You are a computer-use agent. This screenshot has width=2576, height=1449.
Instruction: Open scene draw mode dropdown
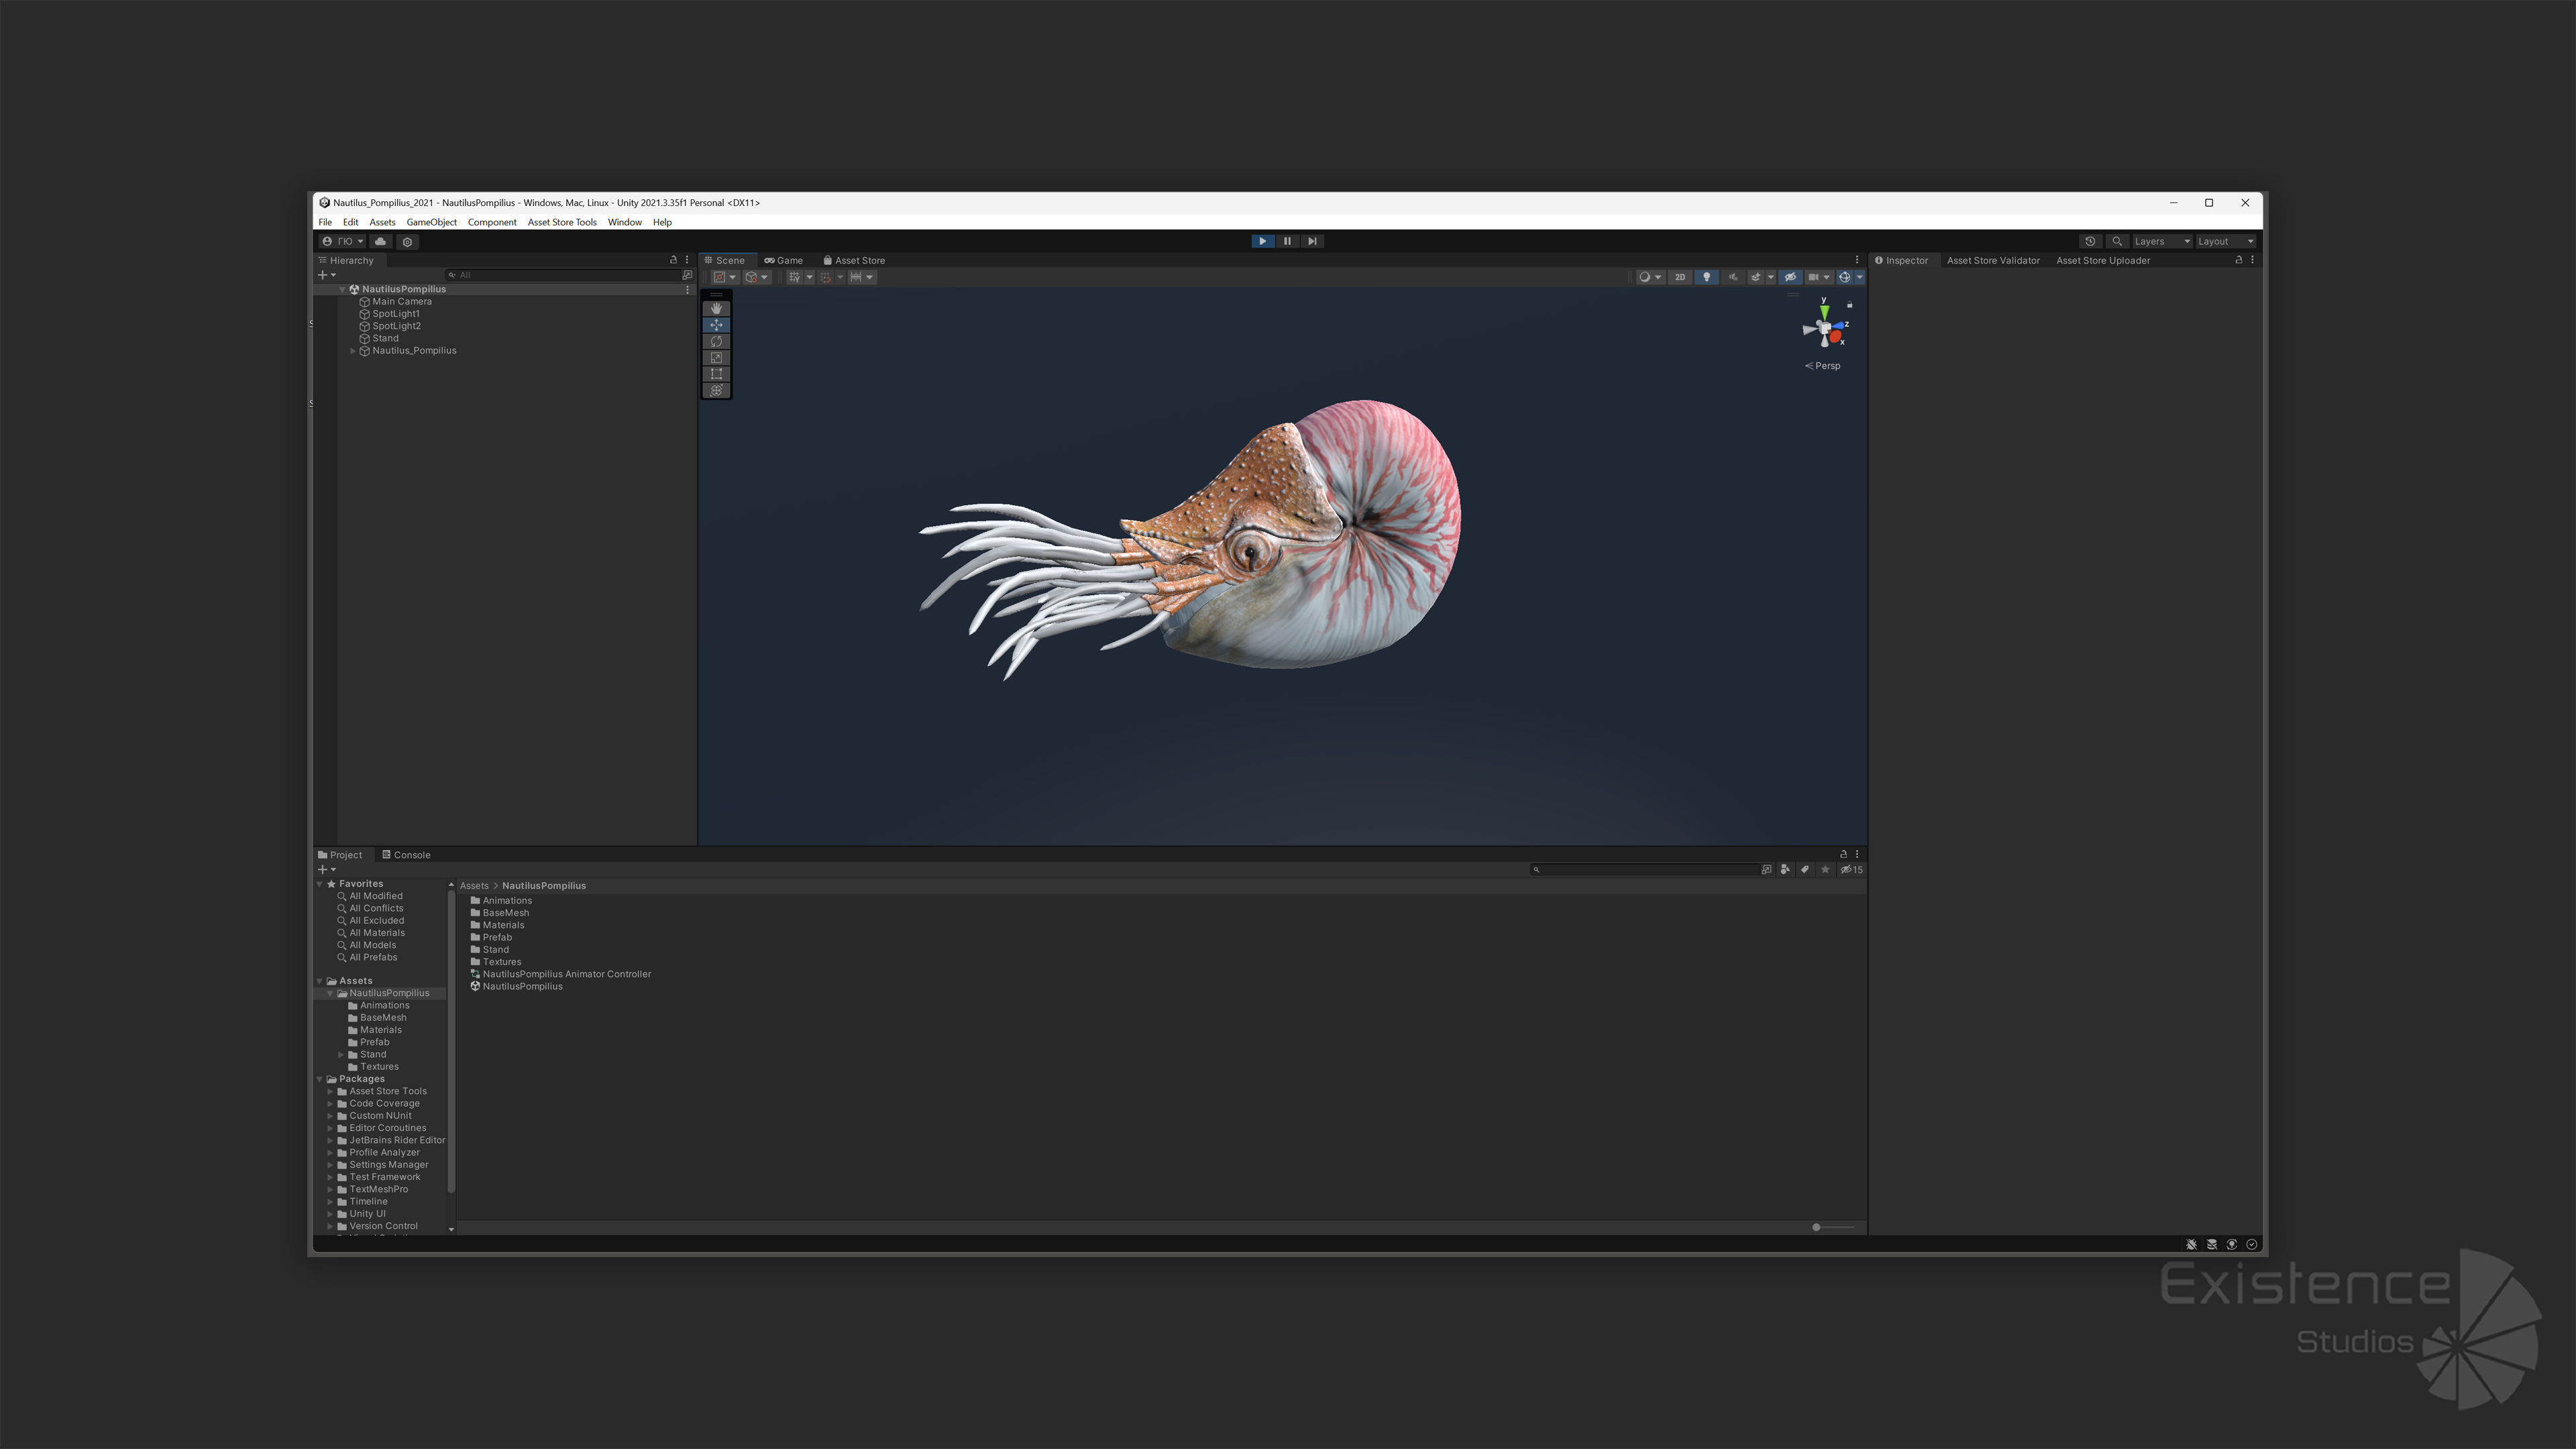tap(1650, 277)
